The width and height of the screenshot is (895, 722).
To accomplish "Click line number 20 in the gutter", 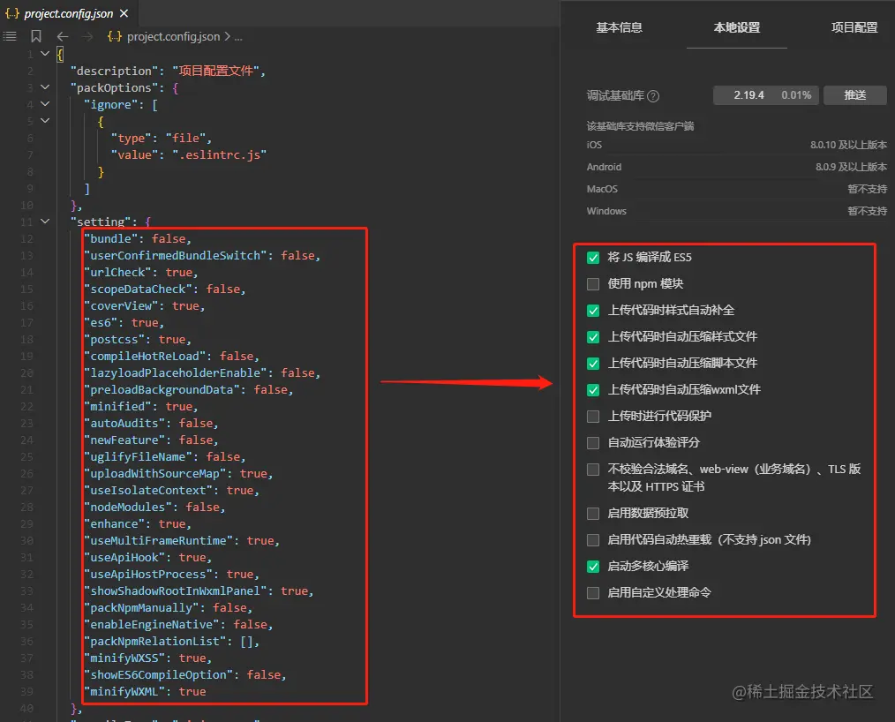I will (x=26, y=373).
